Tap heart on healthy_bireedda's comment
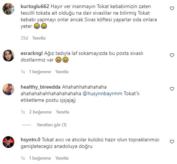Screen dimensions: 177x164 pyautogui.click(x=172, y=89)
